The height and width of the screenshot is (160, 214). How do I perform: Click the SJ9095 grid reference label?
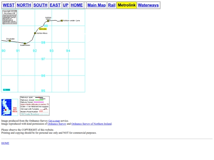[x=7, y=90]
